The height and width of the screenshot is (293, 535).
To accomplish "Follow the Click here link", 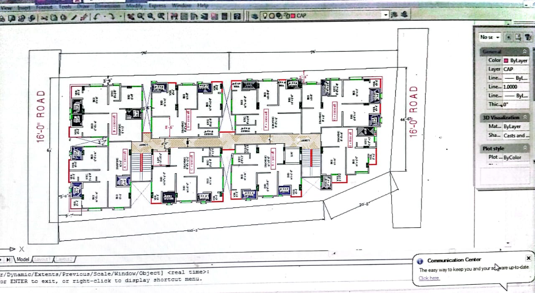I will 429,278.
